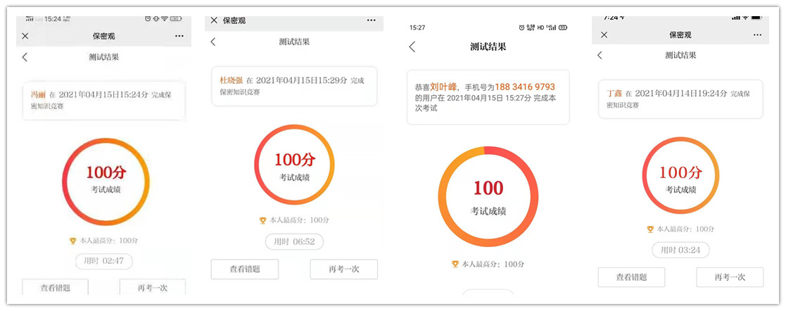Open the three-dot menu on 冯丽's screen
The width and height of the screenshot is (786, 311).
coord(179,36)
